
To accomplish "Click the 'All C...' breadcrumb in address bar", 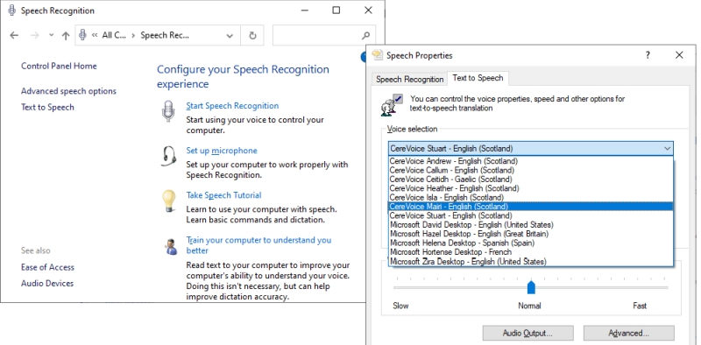I will (x=114, y=35).
